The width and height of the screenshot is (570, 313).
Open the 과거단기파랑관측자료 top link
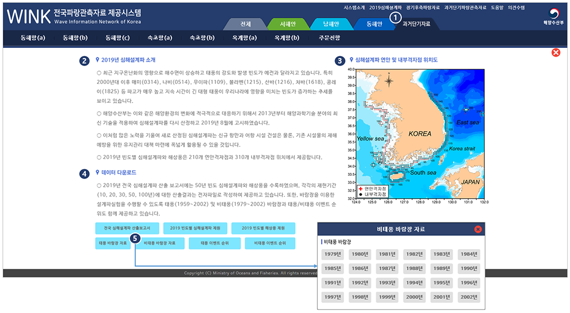(x=465, y=8)
